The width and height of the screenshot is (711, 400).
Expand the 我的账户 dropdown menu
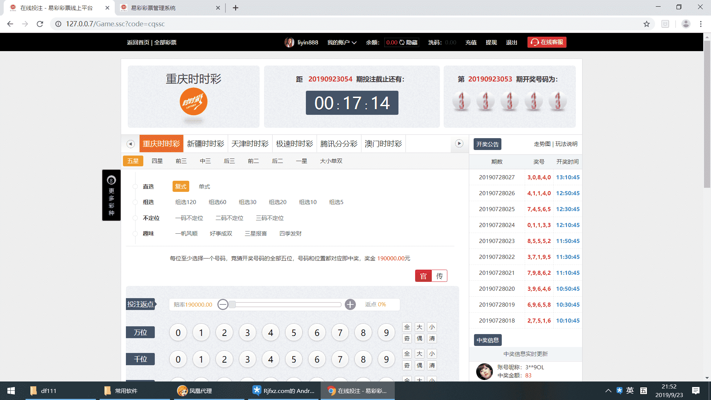[x=341, y=43]
